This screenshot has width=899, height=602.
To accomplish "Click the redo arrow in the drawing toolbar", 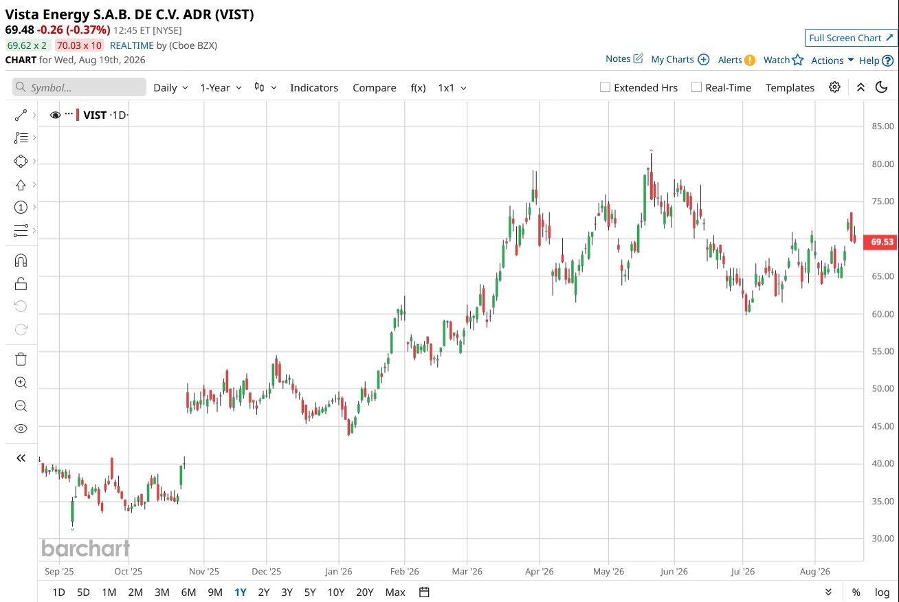I will pos(21,329).
